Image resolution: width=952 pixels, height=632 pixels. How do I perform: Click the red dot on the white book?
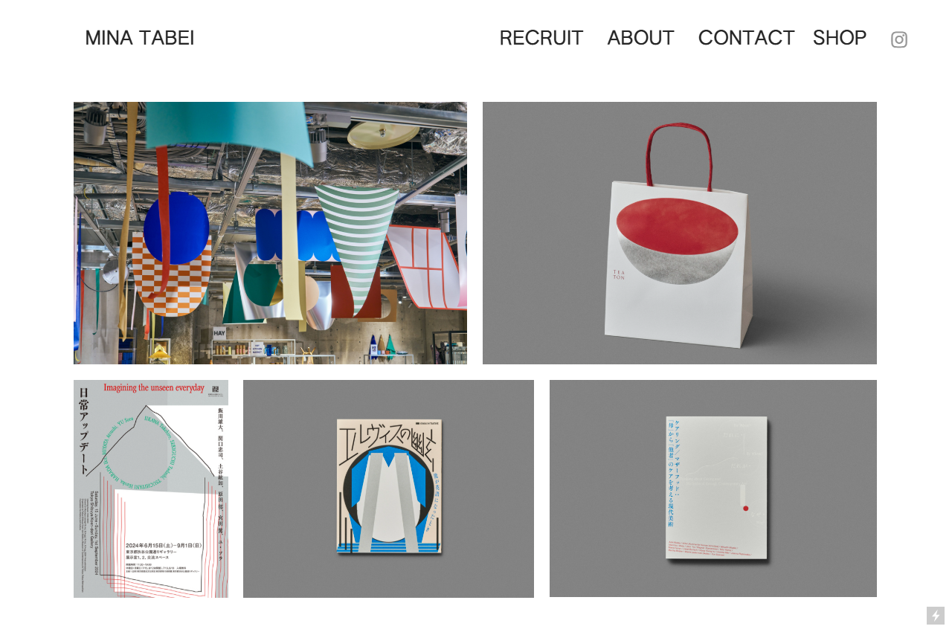coord(745,509)
